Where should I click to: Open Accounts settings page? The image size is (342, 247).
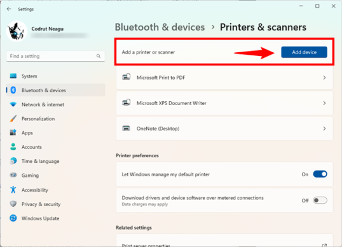point(55,147)
